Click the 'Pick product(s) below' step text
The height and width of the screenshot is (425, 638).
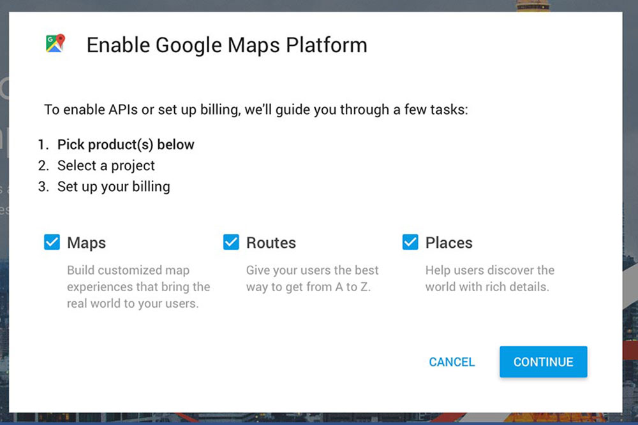(x=126, y=145)
